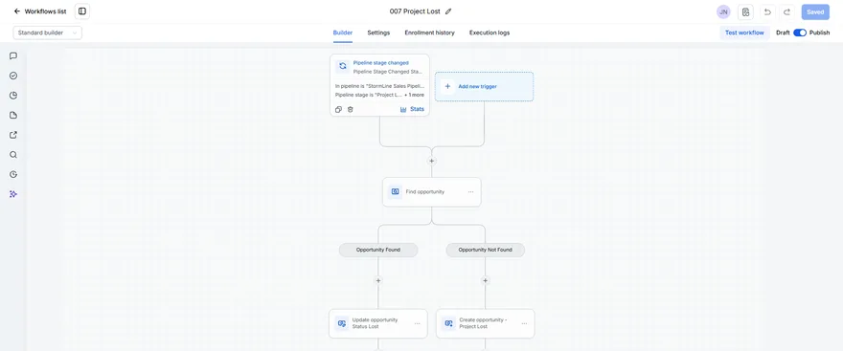Undo the last change

tap(767, 11)
